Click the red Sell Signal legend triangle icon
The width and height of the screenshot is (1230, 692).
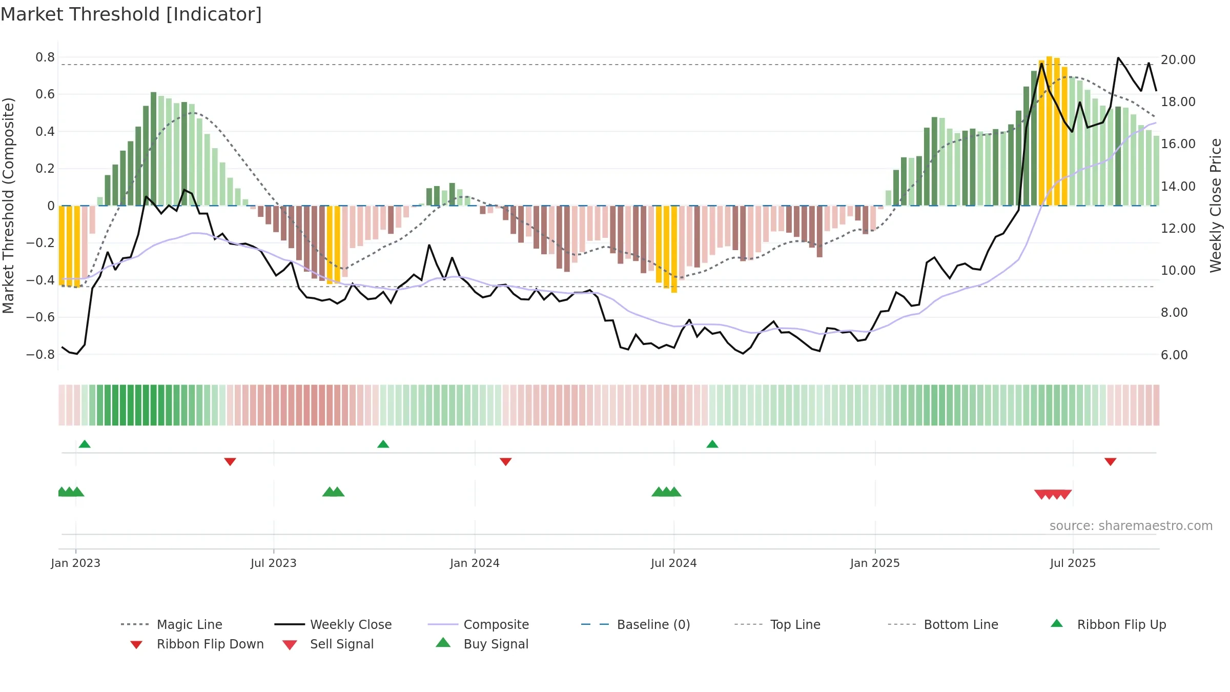click(x=290, y=645)
